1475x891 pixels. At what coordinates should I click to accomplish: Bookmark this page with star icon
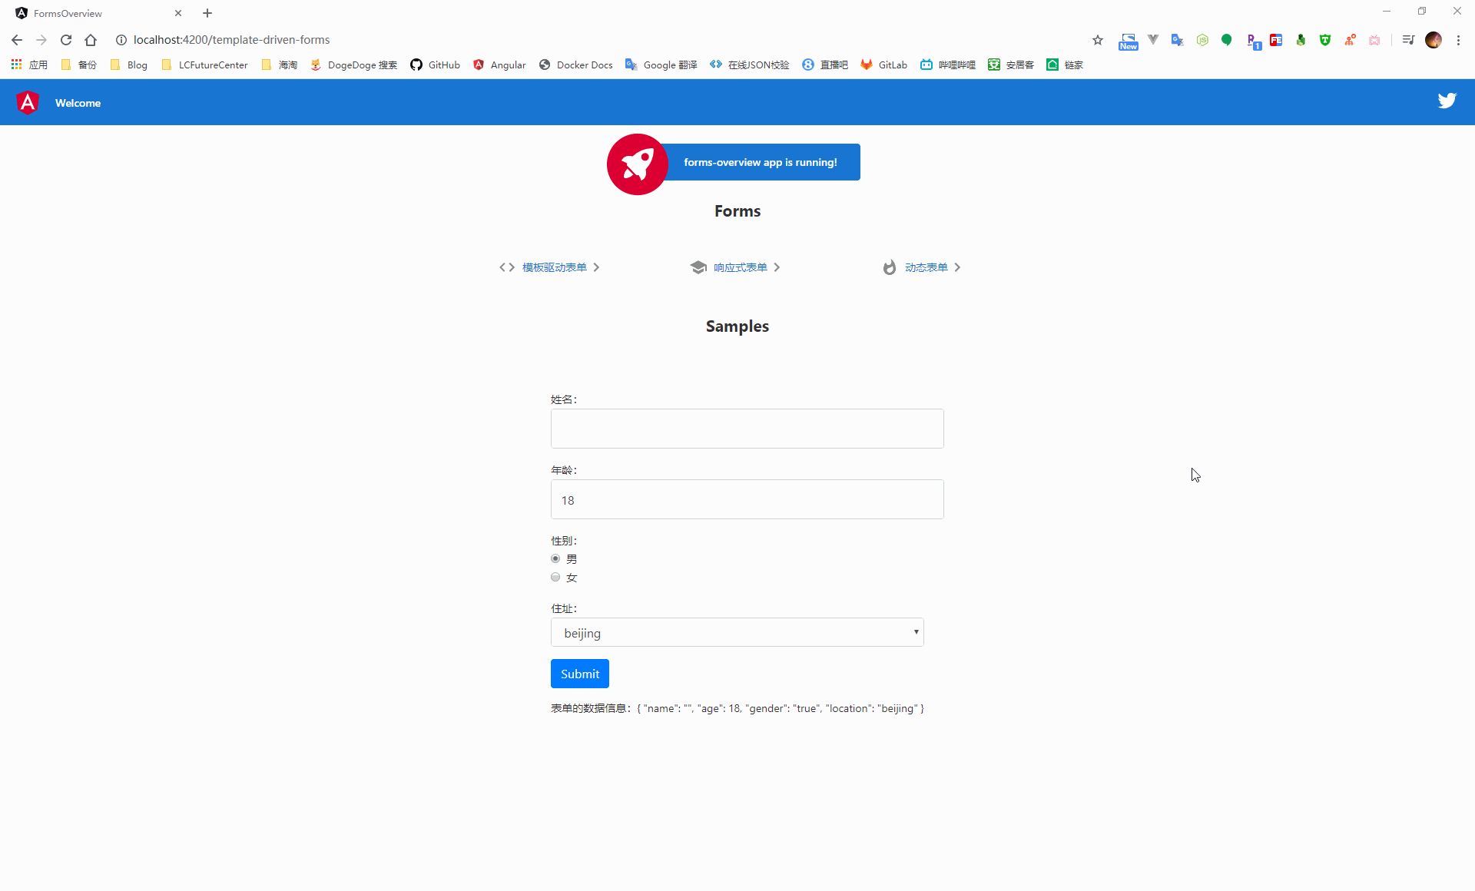click(x=1098, y=40)
